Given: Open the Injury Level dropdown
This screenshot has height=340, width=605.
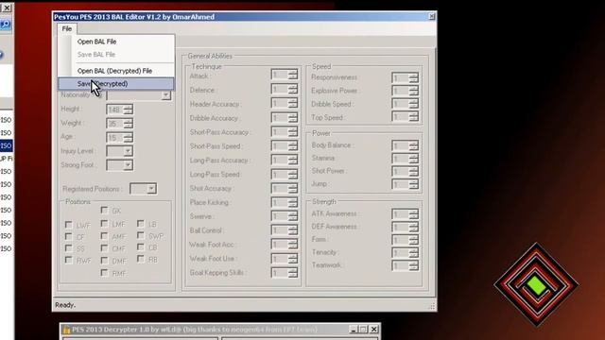Looking at the screenshot, I should (129, 151).
